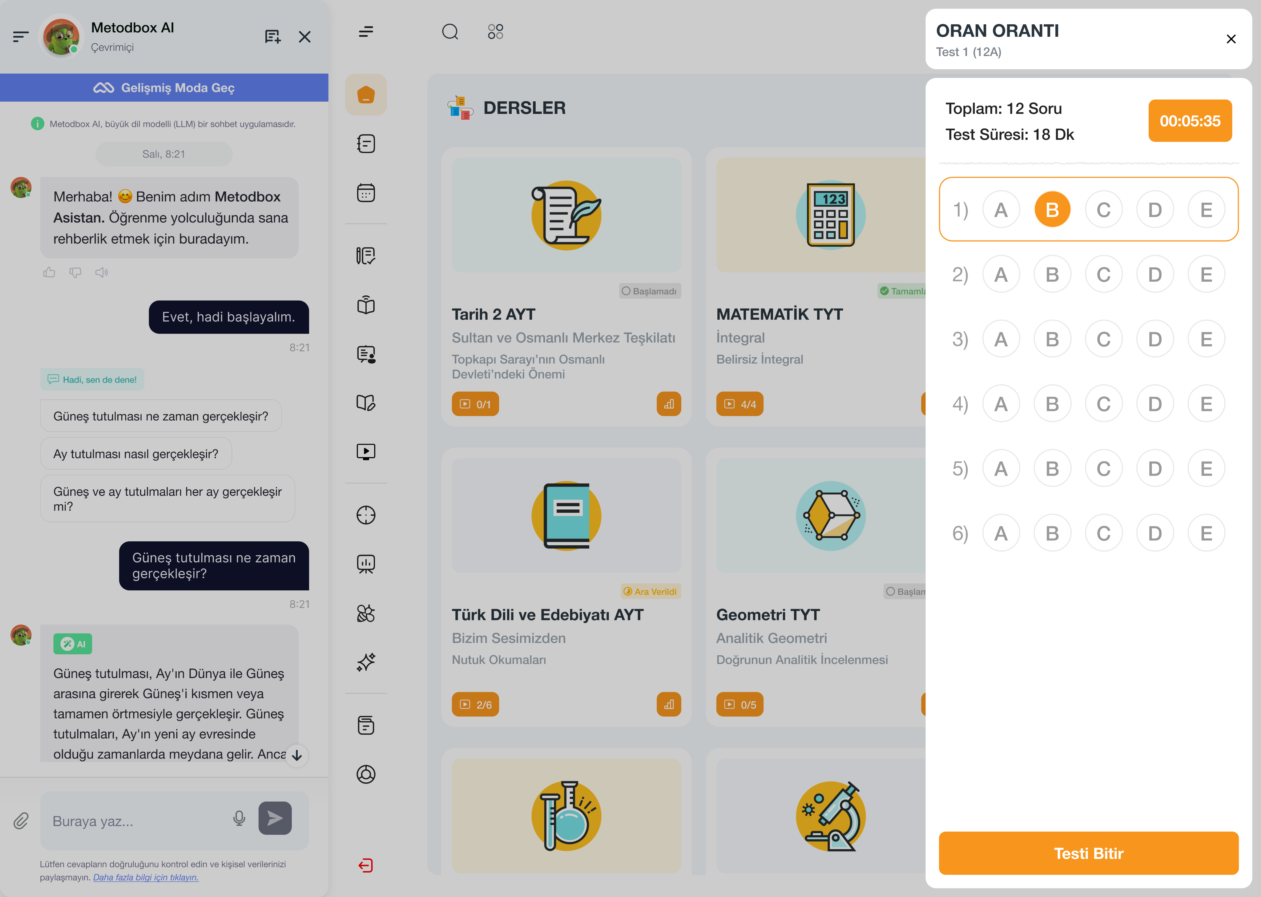Select answer C for question 2
The width and height of the screenshot is (1261, 897).
1104,274
